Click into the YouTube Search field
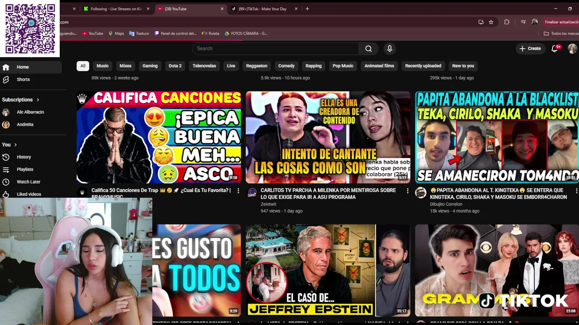Screen dimensions: 579x325 (x=275, y=49)
